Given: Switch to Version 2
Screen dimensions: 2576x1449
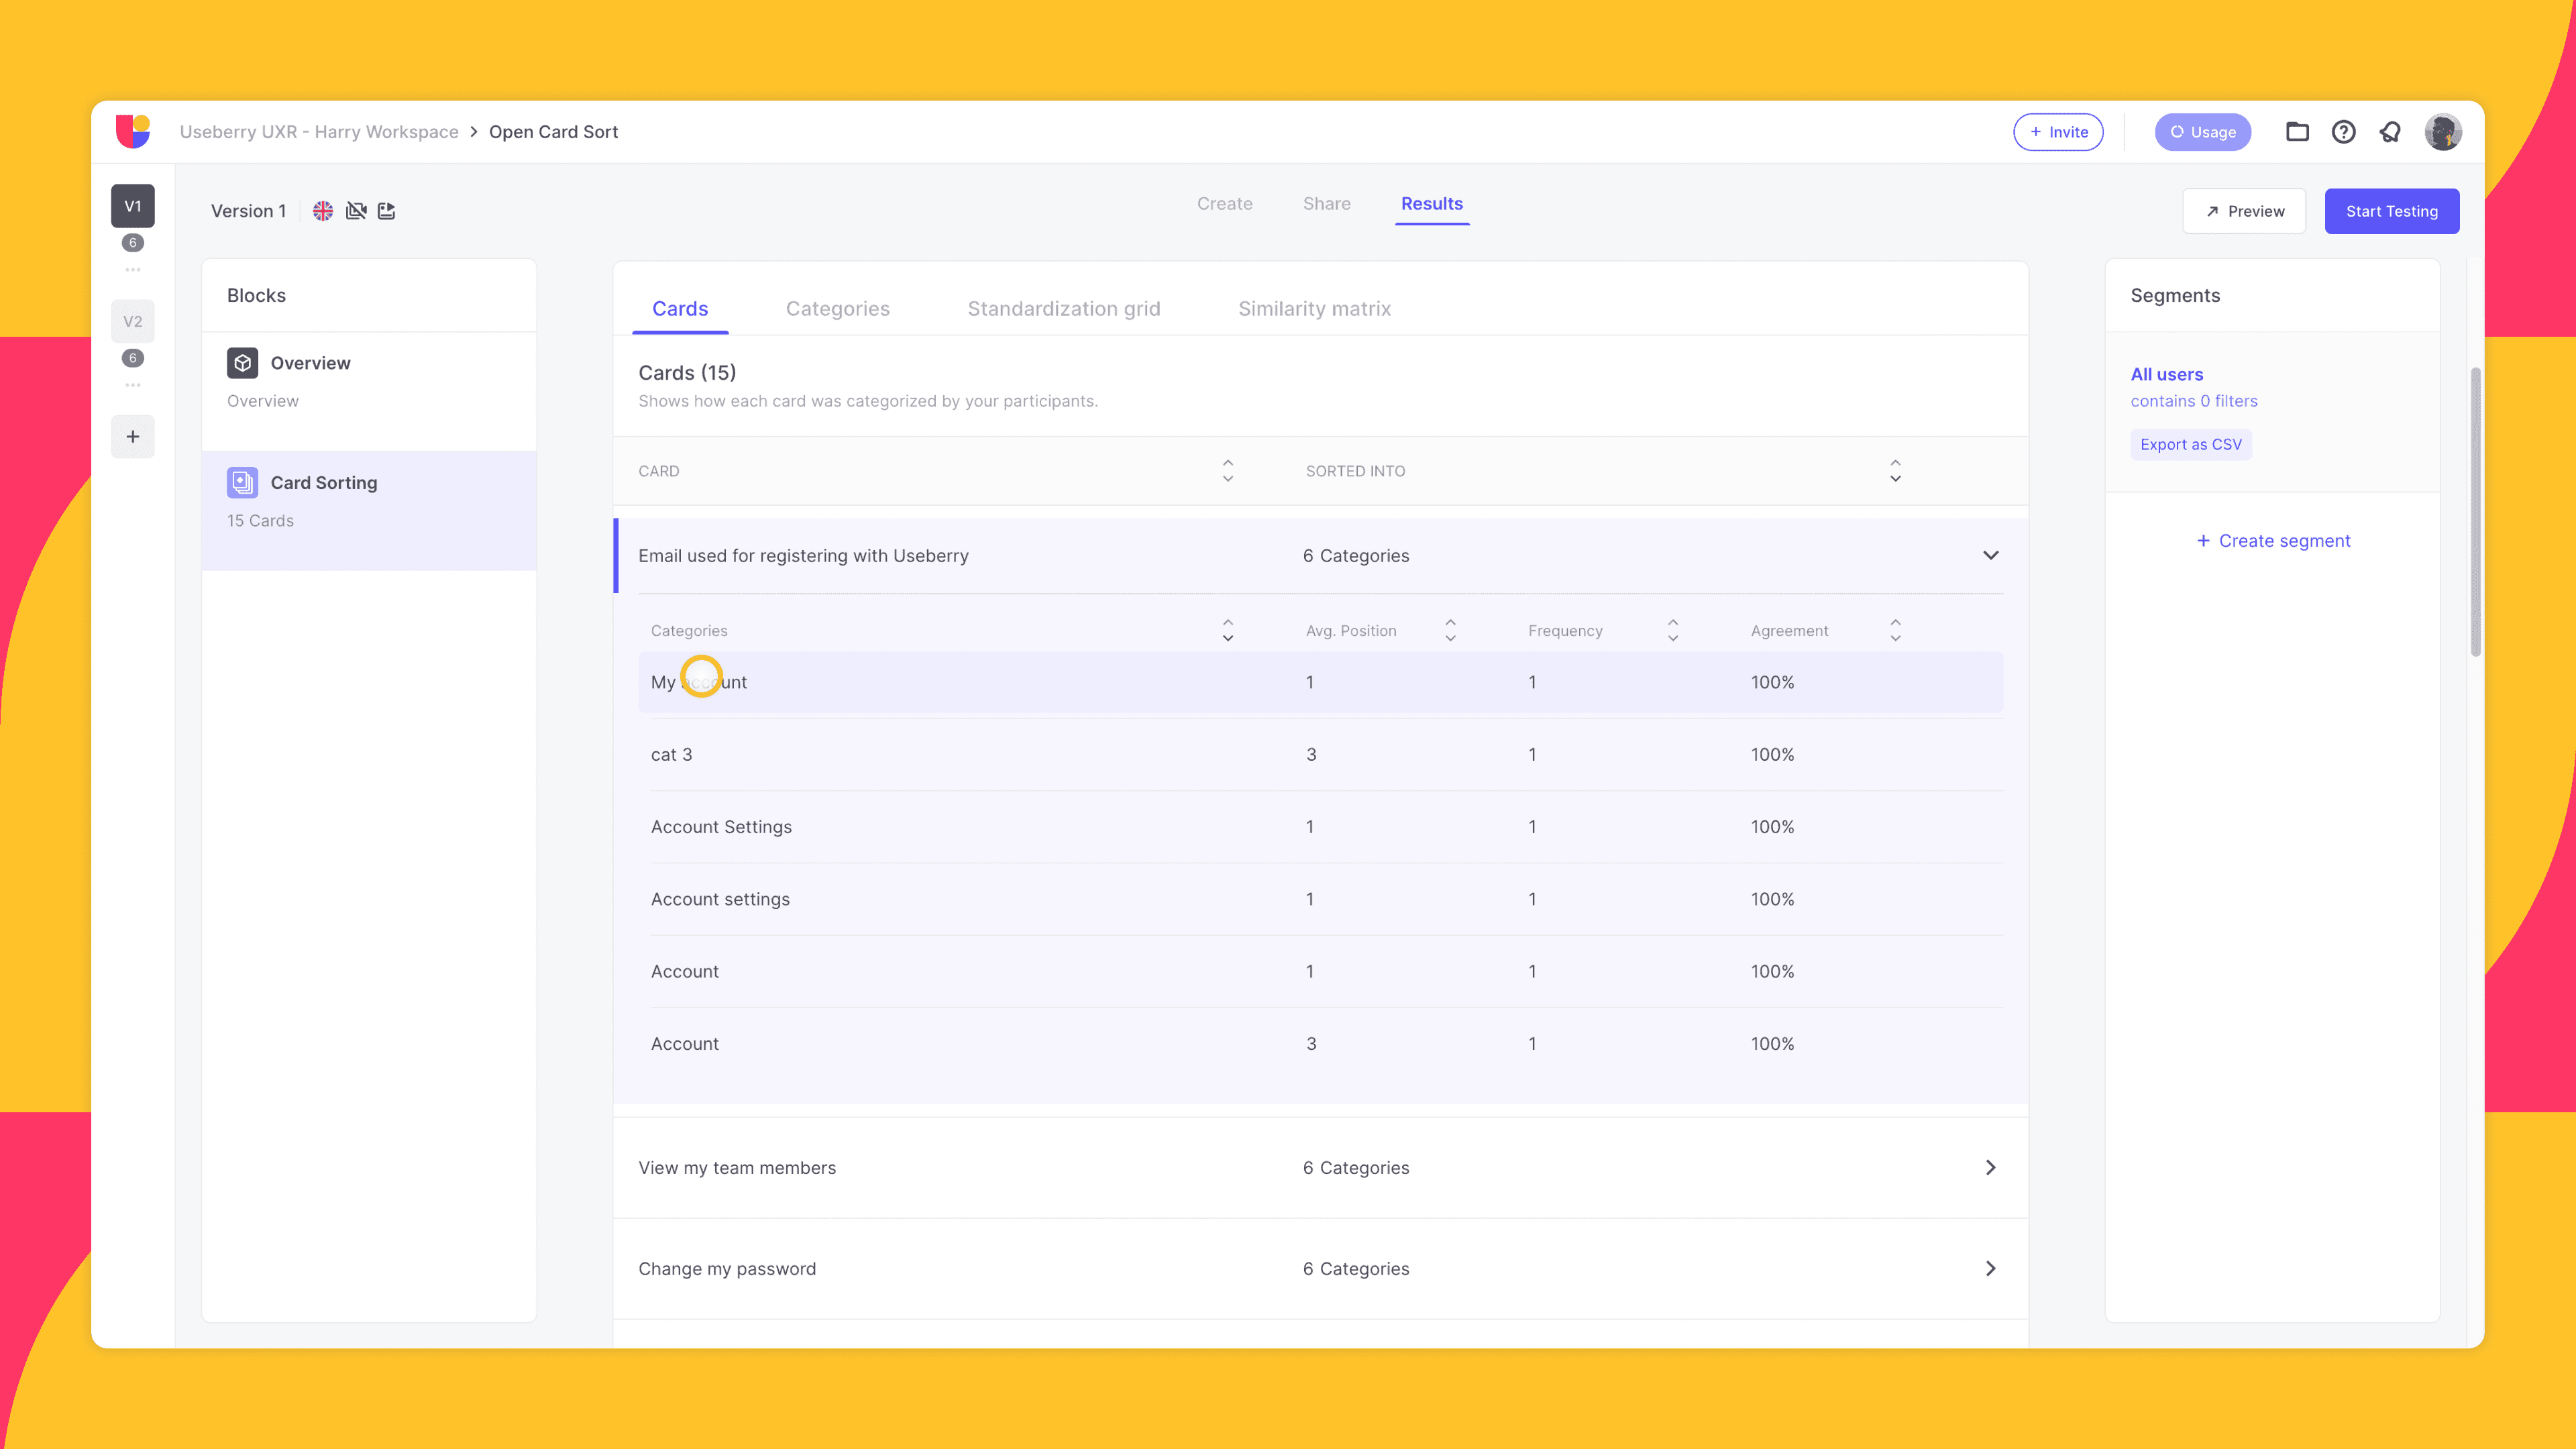Looking at the screenshot, I should [x=133, y=321].
